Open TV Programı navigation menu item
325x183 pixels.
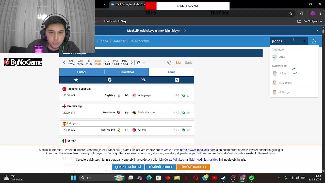click(x=140, y=41)
